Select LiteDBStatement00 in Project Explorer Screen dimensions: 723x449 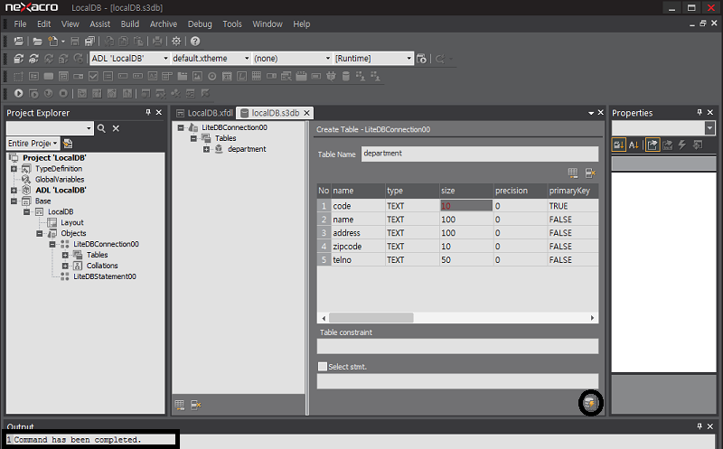(x=105, y=276)
